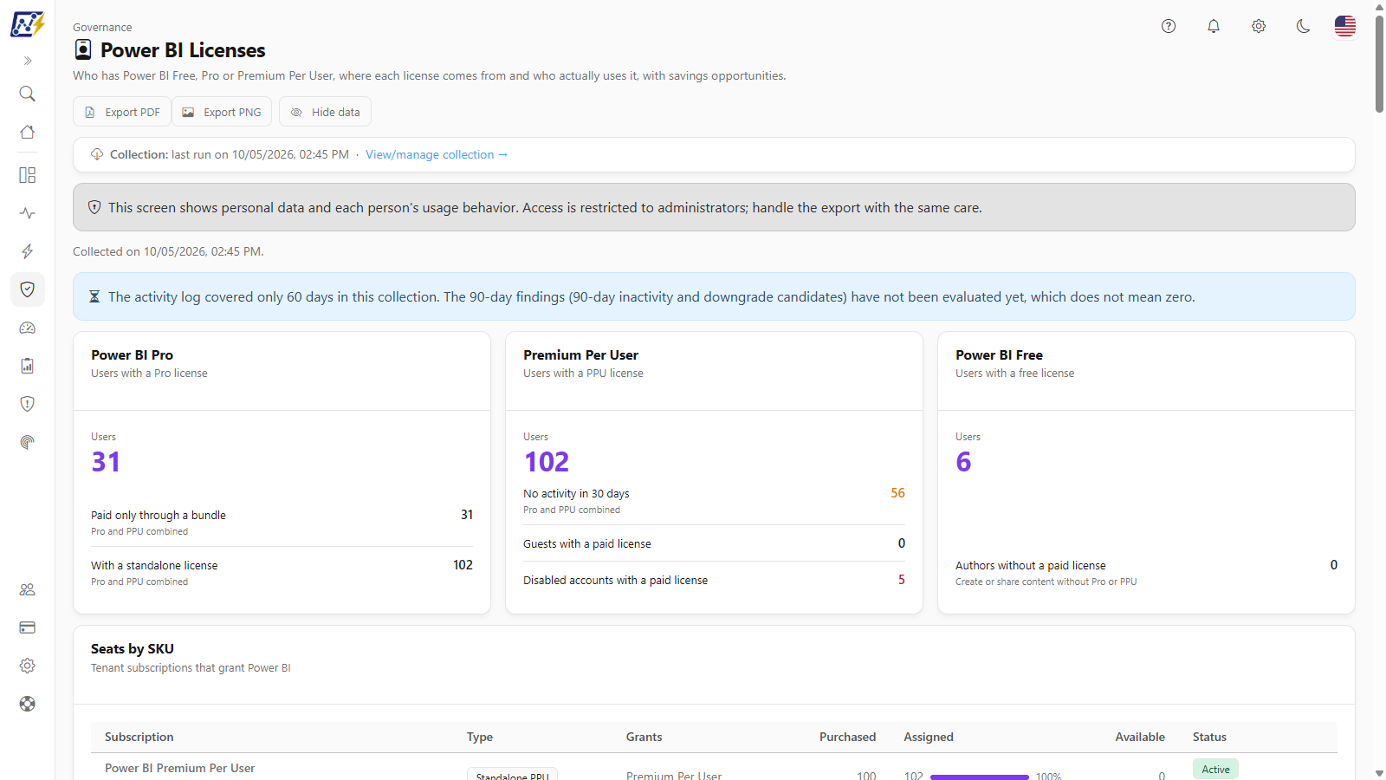The width and height of the screenshot is (1386, 780).
Task: Go to the home icon in sidebar
Action: pos(28,132)
